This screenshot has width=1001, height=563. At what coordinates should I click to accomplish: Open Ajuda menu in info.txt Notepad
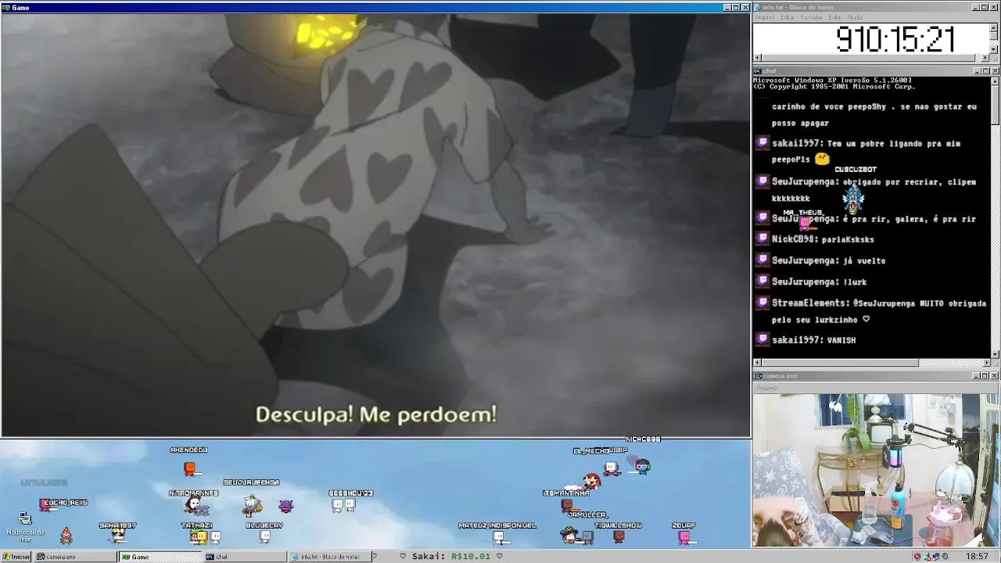point(855,17)
